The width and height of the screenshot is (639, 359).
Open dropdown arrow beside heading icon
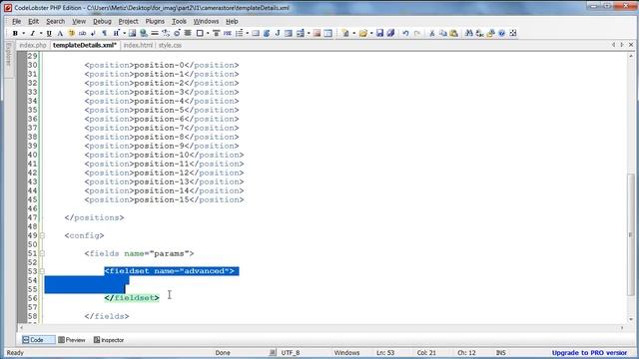(124, 33)
